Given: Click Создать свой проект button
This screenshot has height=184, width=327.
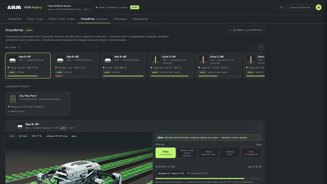Looking at the screenshot, I should pyautogui.click(x=300, y=7).
